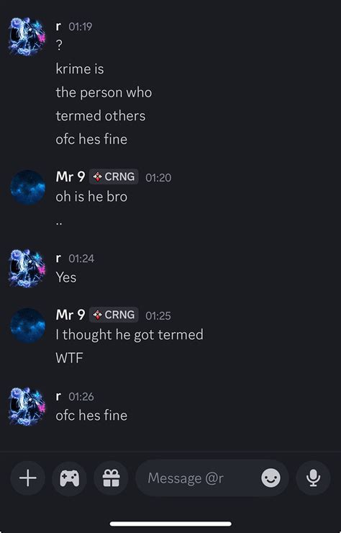Open r's avatar at 01:19
Image resolution: width=341 pixels, height=533 pixels.
coord(27,36)
